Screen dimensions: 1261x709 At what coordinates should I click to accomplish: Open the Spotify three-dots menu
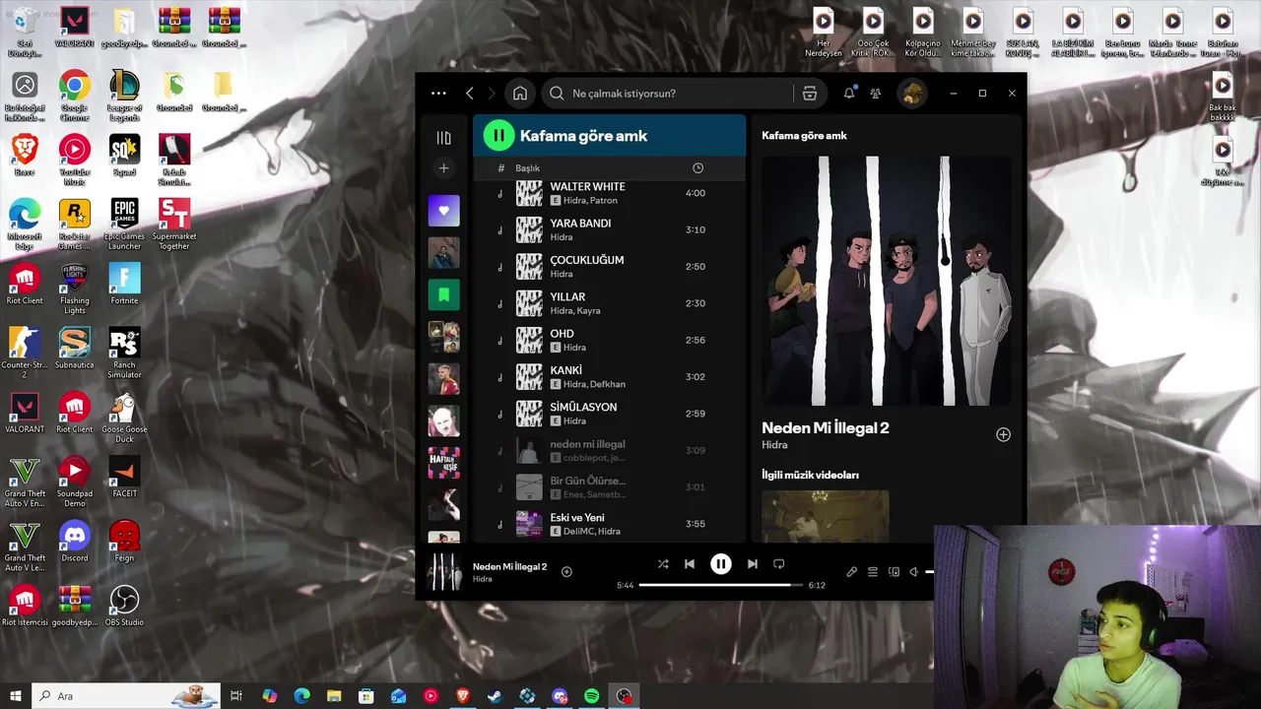(x=438, y=94)
